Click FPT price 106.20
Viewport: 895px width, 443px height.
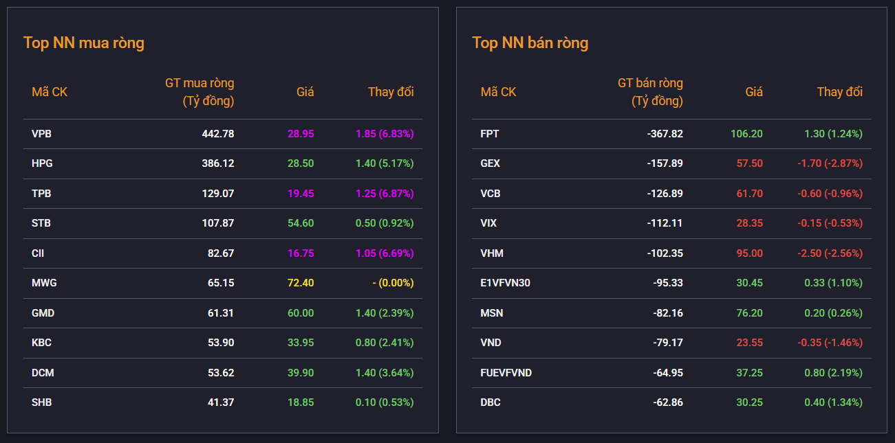746,134
